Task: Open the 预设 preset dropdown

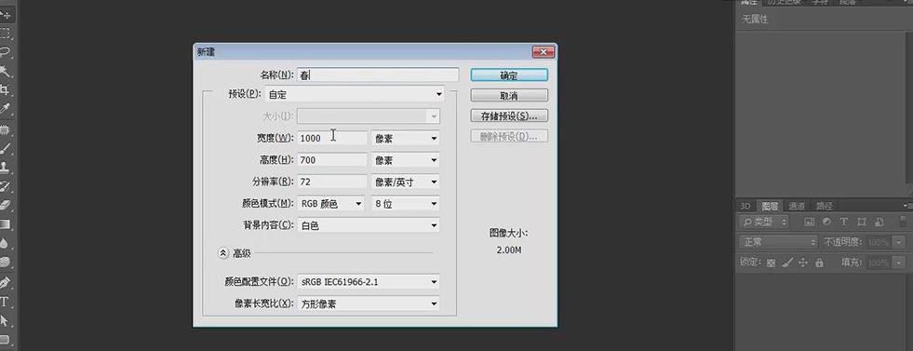Action: click(355, 94)
